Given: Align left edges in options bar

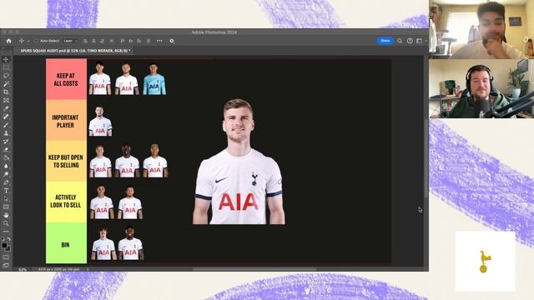Looking at the screenshot, I should tap(85, 41).
